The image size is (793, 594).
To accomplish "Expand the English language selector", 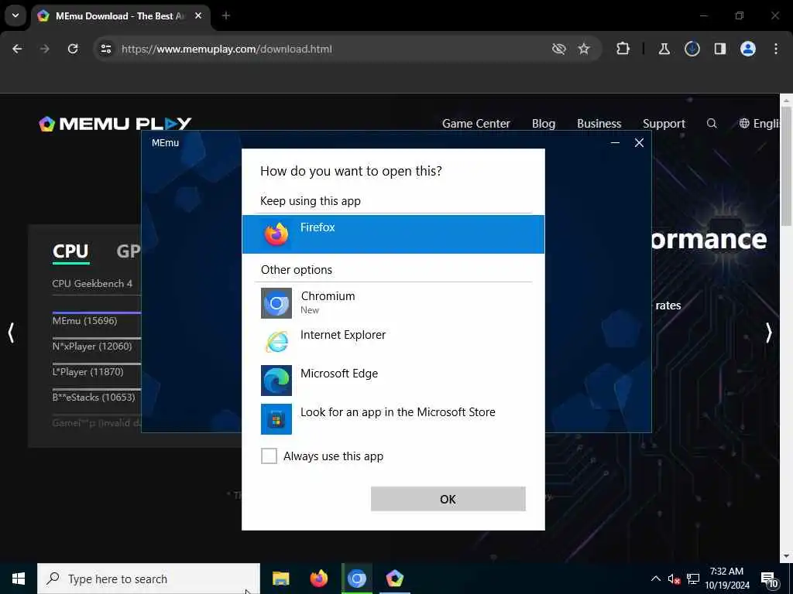I will pyautogui.click(x=760, y=124).
